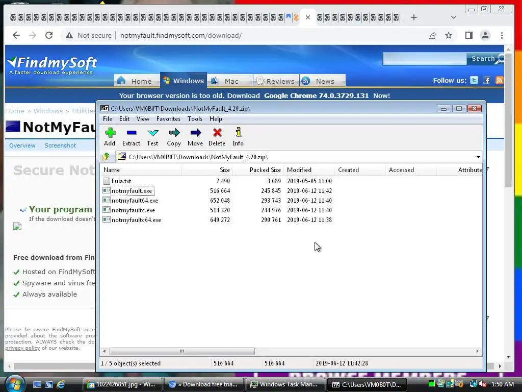Launch Internet Explorer from quick launch
Viewport: 522px width, 392px height.
click(x=60, y=384)
